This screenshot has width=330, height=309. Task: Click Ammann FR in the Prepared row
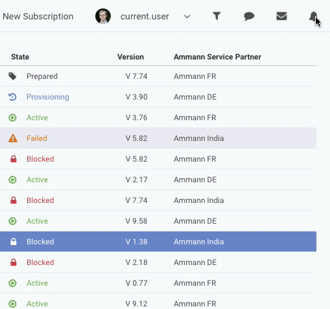click(195, 76)
